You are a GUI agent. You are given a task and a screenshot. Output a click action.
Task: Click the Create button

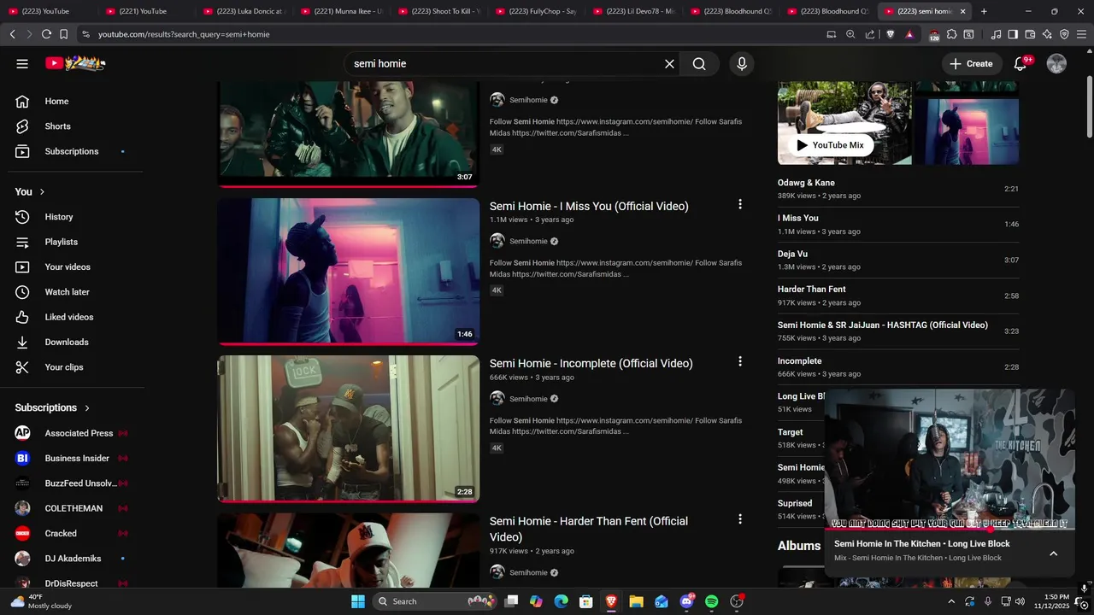tap(971, 64)
